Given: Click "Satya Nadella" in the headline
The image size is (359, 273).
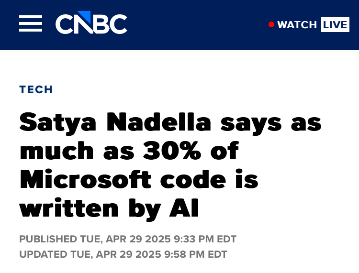Looking at the screenshot, I should point(115,122).
